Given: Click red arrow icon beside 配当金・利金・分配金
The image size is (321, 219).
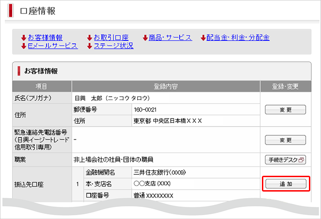Looking at the screenshot, I should pos(203,38).
